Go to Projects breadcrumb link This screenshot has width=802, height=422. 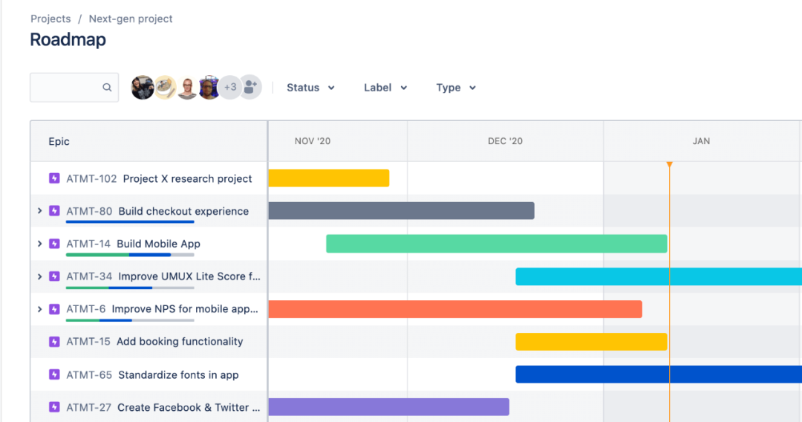pos(50,19)
